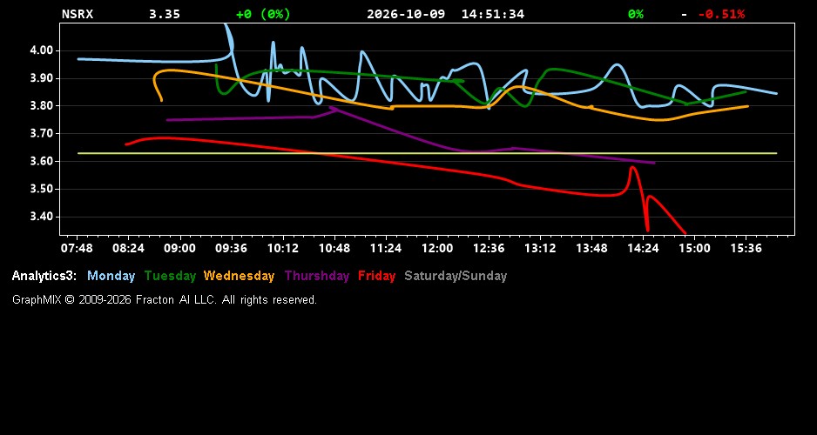
Task: Select the 3.90 price axis label
Action: [x=42, y=78]
